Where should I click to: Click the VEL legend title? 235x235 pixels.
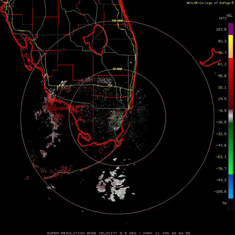pos(229,16)
